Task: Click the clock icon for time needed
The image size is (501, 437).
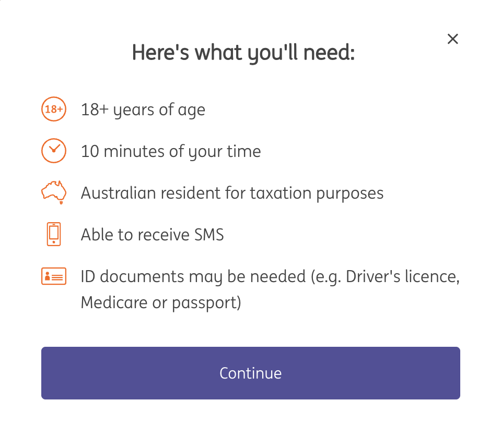Action: 54,151
